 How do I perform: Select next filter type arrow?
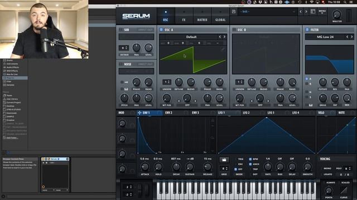[x=352, y=37]
